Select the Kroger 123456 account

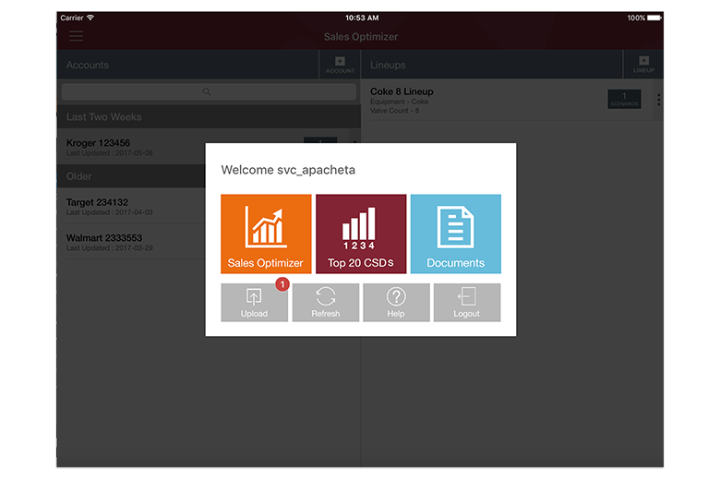coord(209,147)
